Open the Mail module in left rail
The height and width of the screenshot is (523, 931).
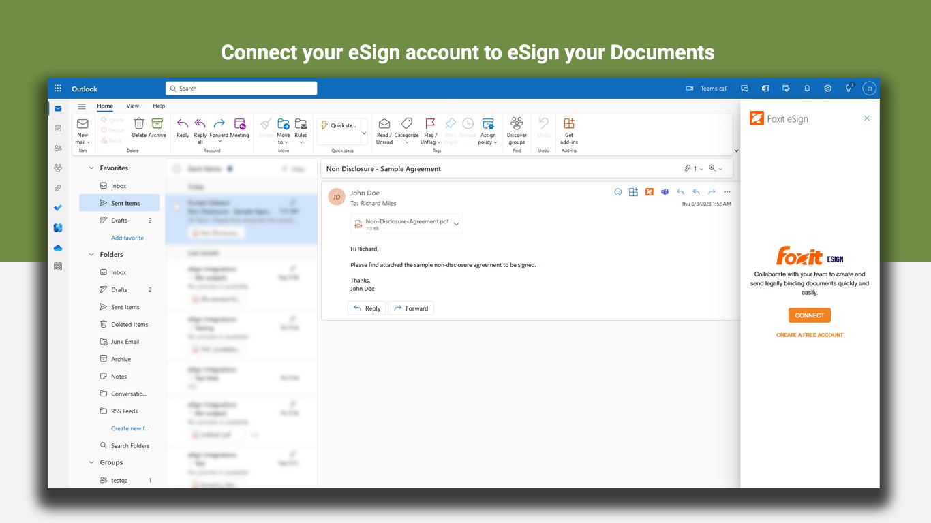(x=58, y=108)
